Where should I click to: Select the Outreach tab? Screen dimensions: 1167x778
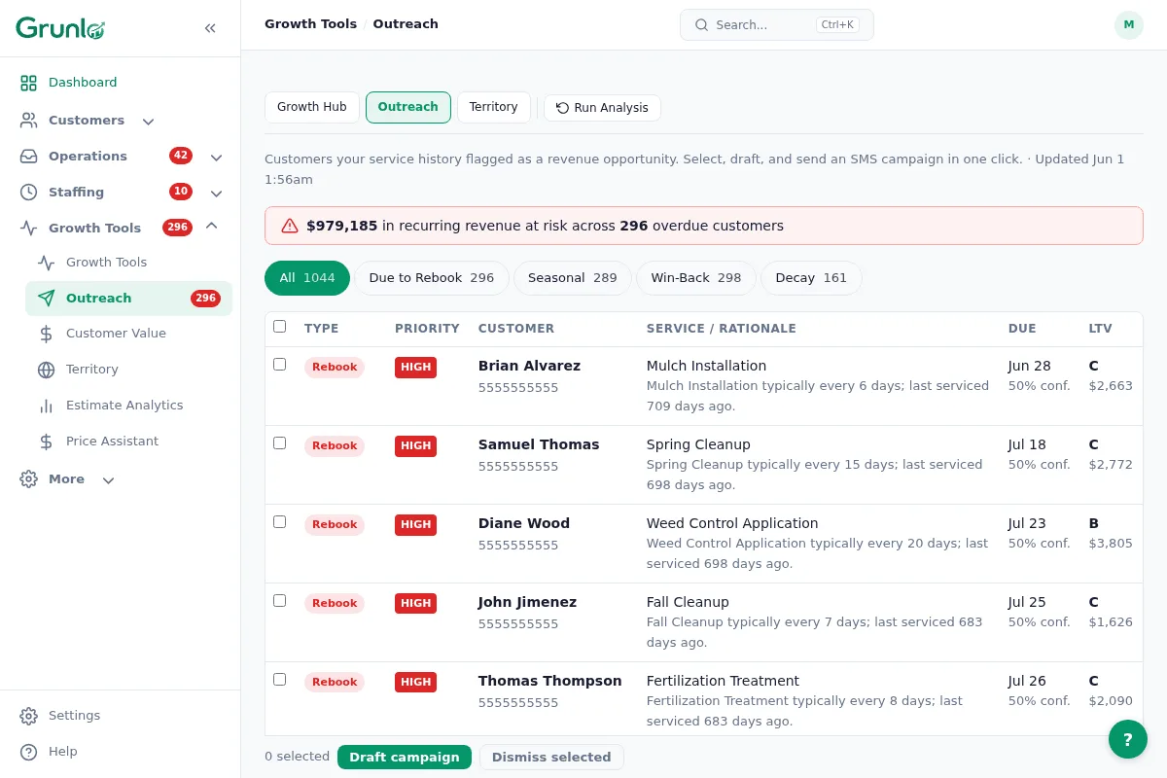pyautogui.click(x=408, y=107)
